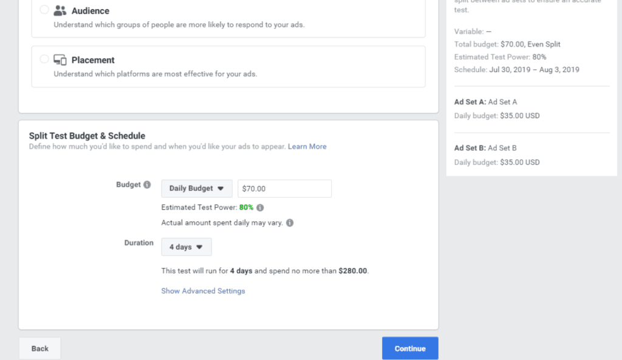The image size is (622, 360).
Task: Show Advanced Settings
Action: tap(203, 291)
